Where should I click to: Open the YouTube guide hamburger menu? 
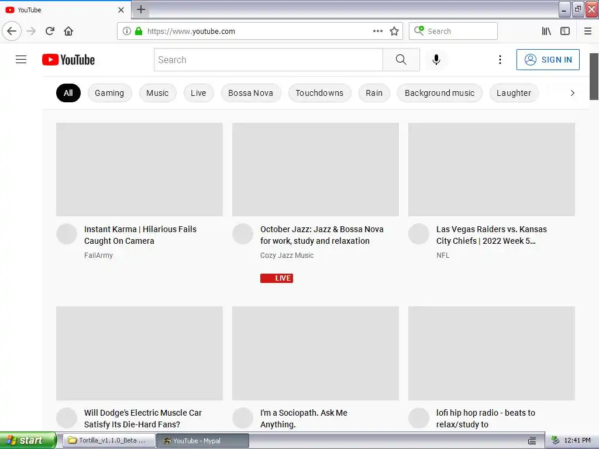[21, 60]
